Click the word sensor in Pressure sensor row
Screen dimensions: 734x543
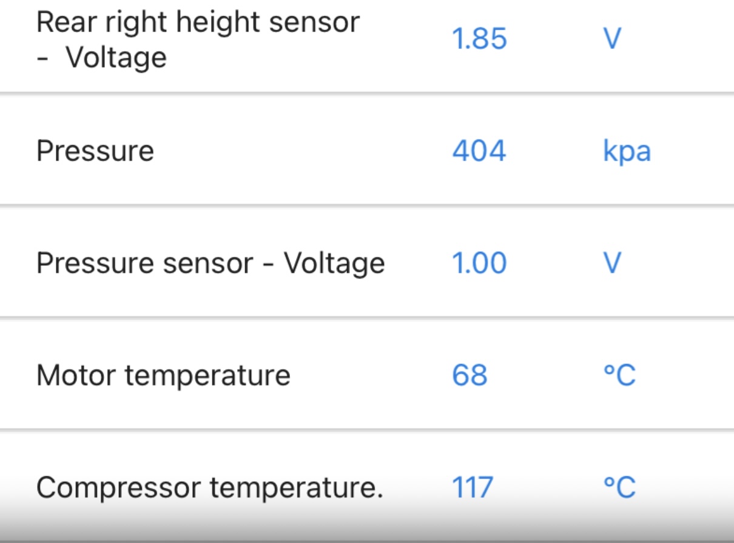click(207, 264)
